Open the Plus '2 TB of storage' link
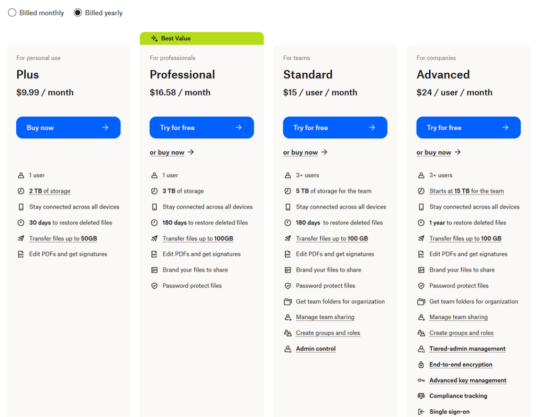Image resolution: width=536 pixels, height=417 pixels. pyautogui.click(x=50, y=191)
